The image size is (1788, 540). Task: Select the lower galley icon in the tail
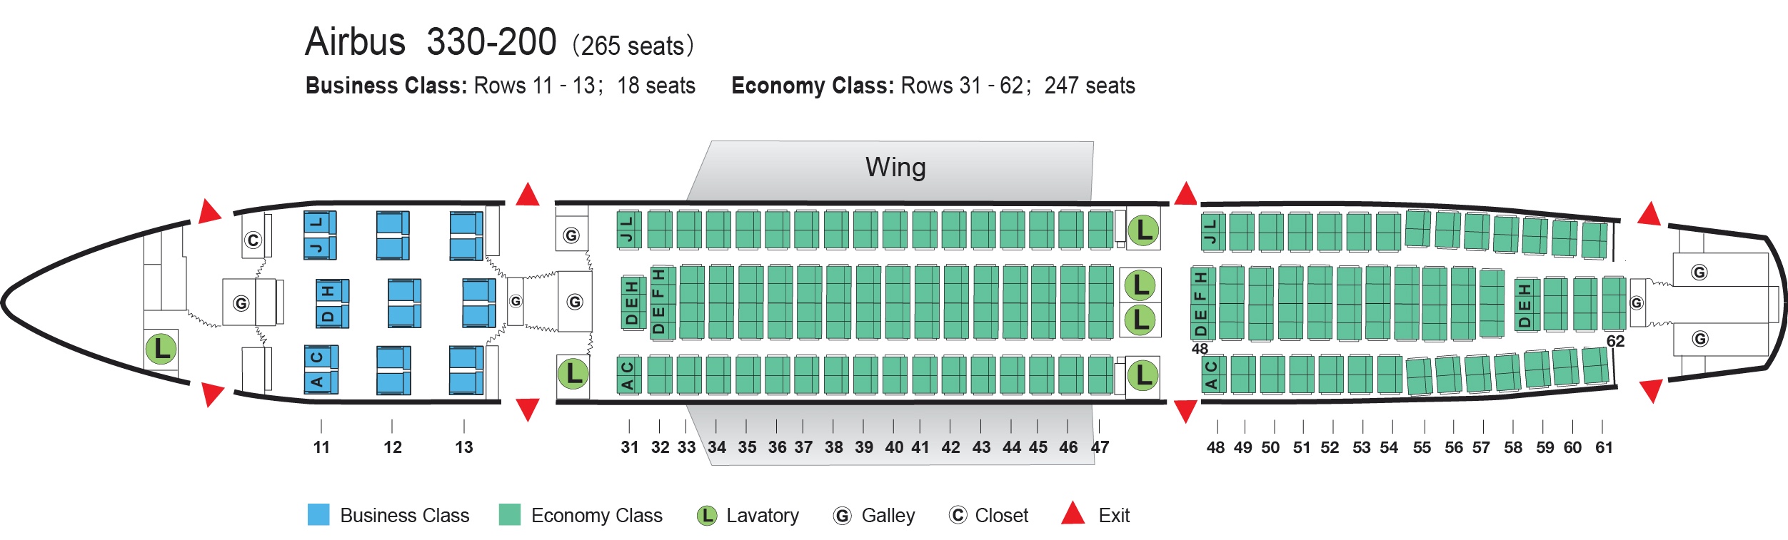coord(1699,339)
